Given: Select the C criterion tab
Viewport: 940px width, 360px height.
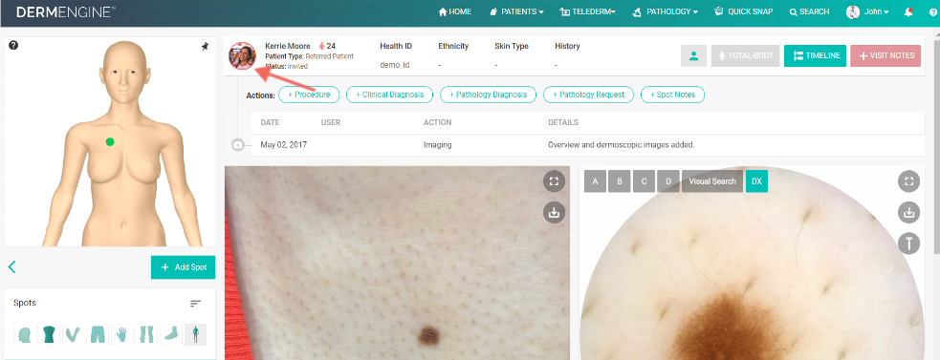Looking at the screenshot, I should [644, 181].
